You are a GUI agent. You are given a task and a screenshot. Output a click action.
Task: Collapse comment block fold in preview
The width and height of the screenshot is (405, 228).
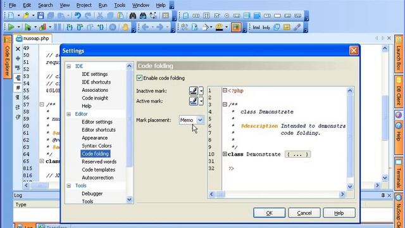(x=225, y=104)
